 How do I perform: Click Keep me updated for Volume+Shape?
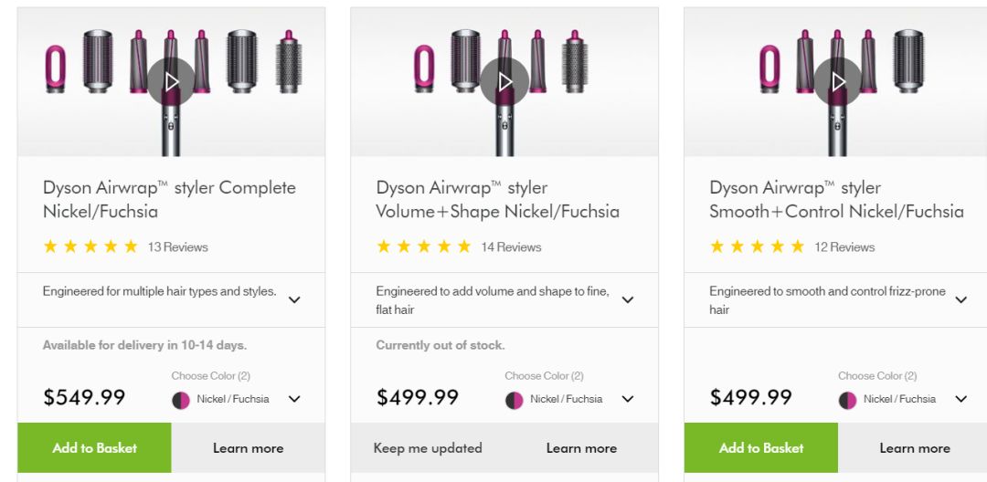[x=428, y=448]
